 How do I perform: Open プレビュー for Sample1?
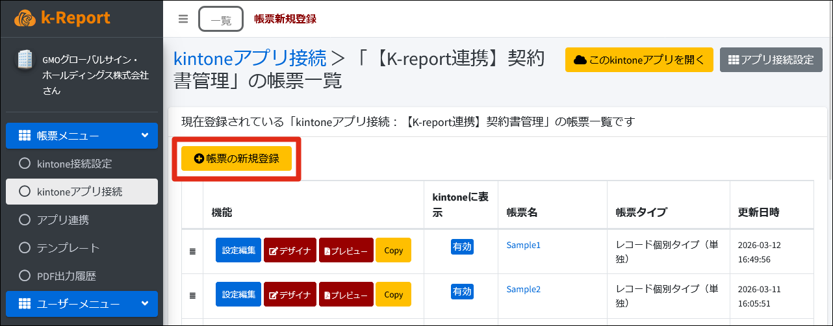coord(346,251)
